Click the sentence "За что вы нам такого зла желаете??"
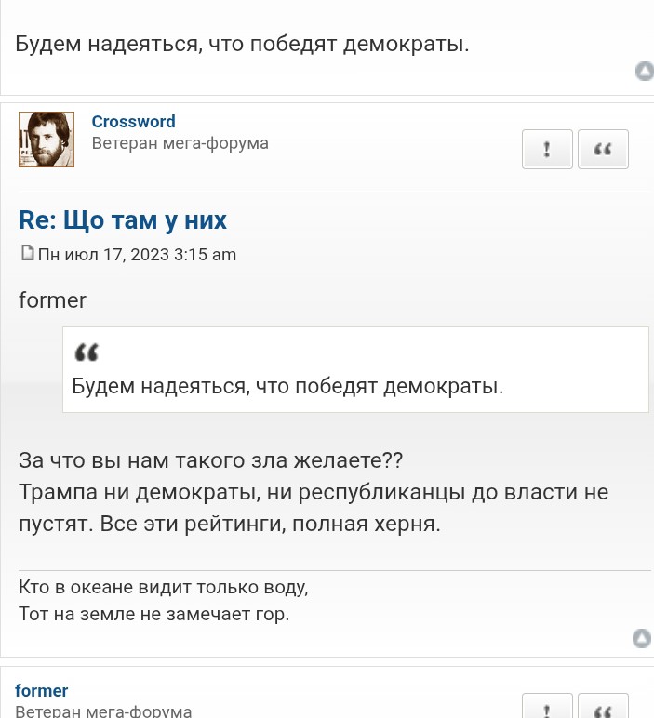Viewport: 654px width, 718px height. pos(210,460)
